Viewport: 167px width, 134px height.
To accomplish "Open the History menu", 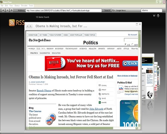I will 17,6.
